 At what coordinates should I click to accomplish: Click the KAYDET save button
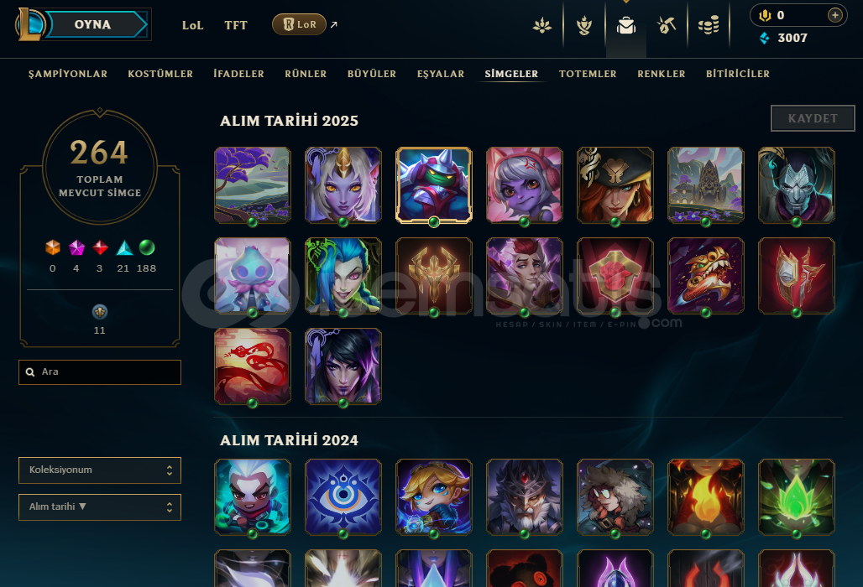tap(813, 118)
